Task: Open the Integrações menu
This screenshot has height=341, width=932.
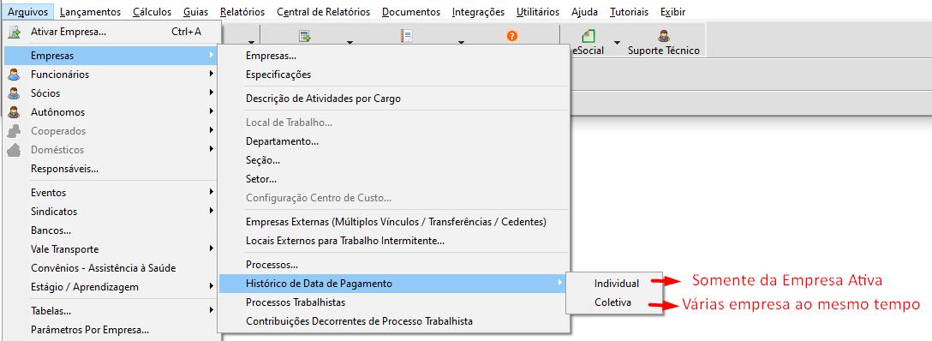Action: pos(479,12)
